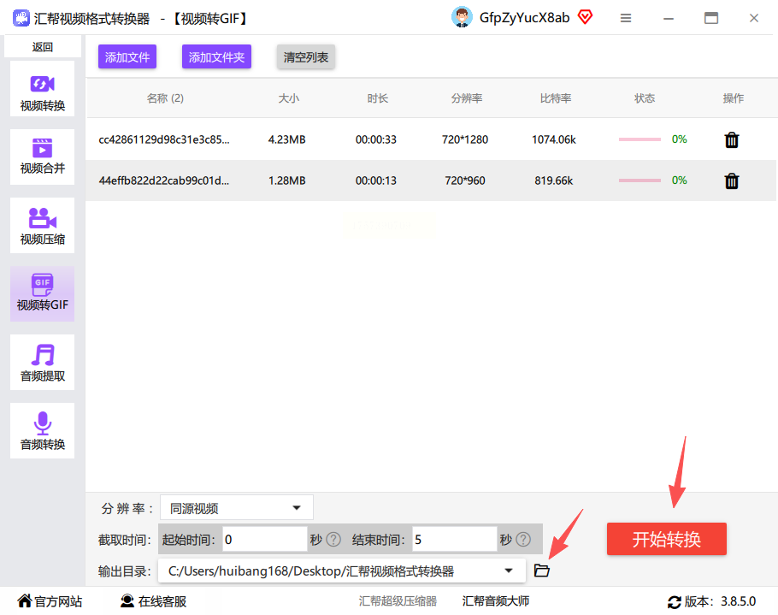Clear list with the 清空列表 button
The image size is (778, 615).
[306, 57]
